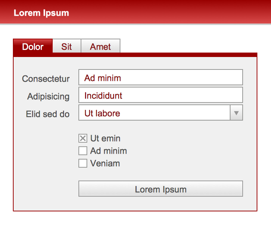Image resolution: width=271 pixels, height=225 pixels.
Task: Click the Ut labore selected value
Action: [102, 113]
